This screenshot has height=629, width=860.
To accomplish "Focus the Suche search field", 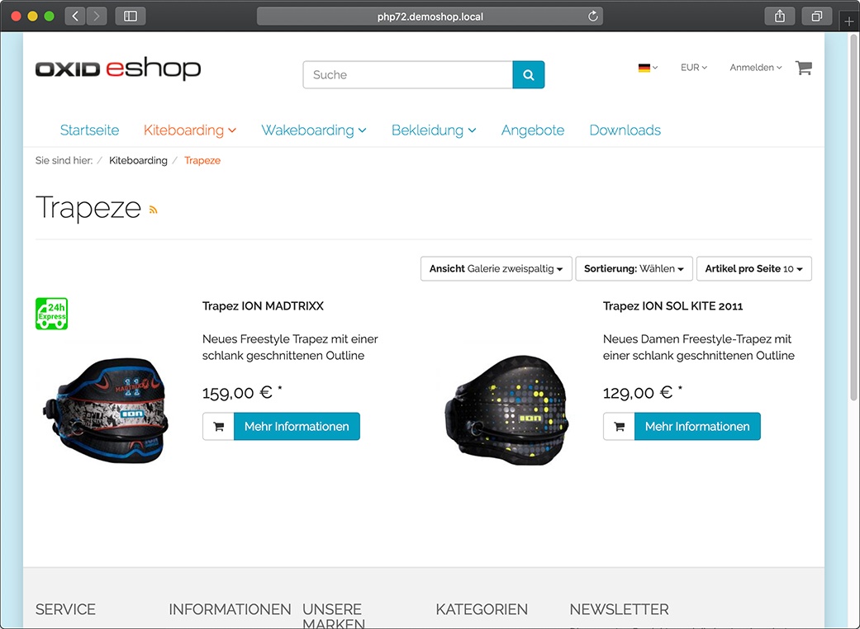I will 408,74.
